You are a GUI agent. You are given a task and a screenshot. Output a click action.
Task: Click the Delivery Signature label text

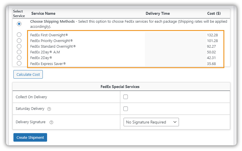coord(31,122)
